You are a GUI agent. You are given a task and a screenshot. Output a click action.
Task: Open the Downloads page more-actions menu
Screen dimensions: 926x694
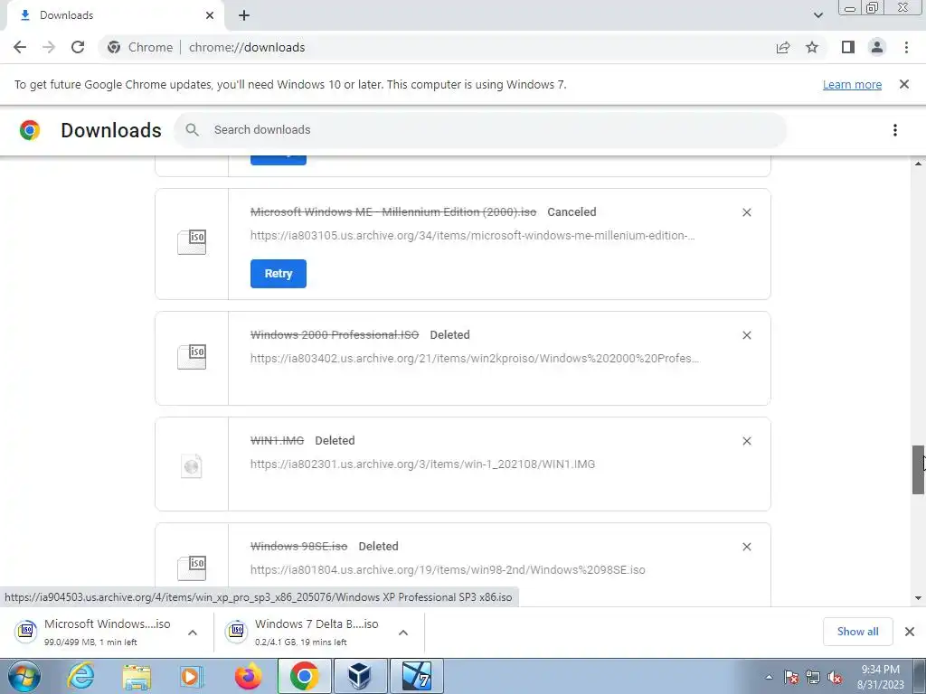pyautogui.click(x=895, y=130)
